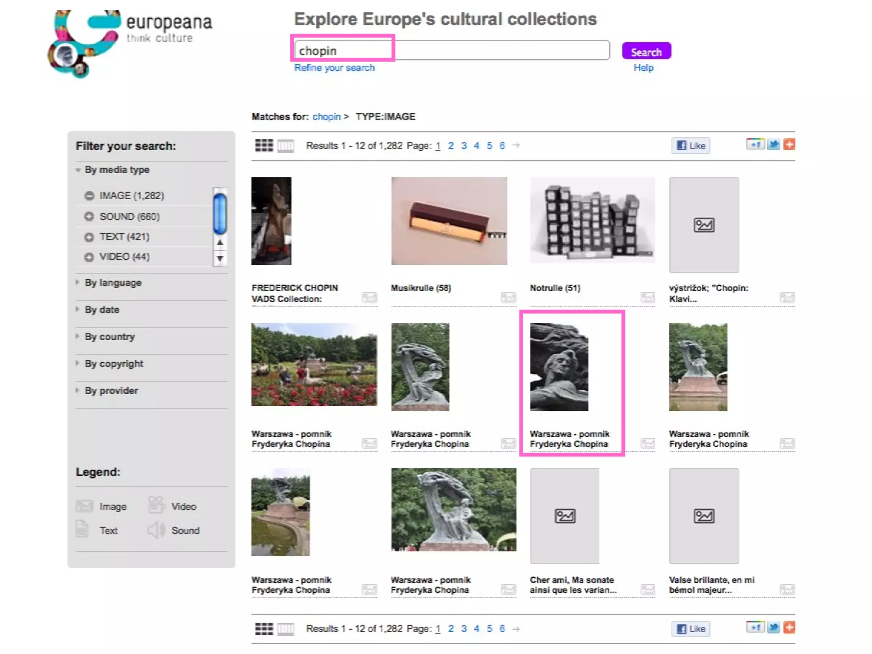
Task: Click bottom Facebook Like button
Action: point(691,629)
